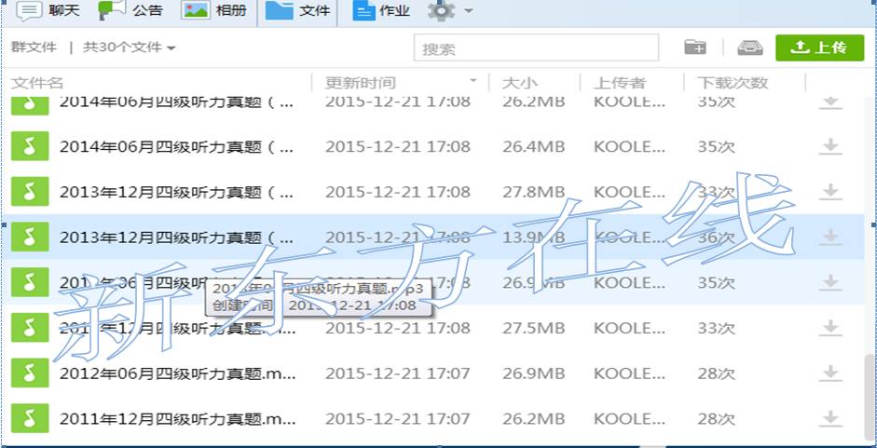Click music icon of the 27.5MB file

pos(30,328)
